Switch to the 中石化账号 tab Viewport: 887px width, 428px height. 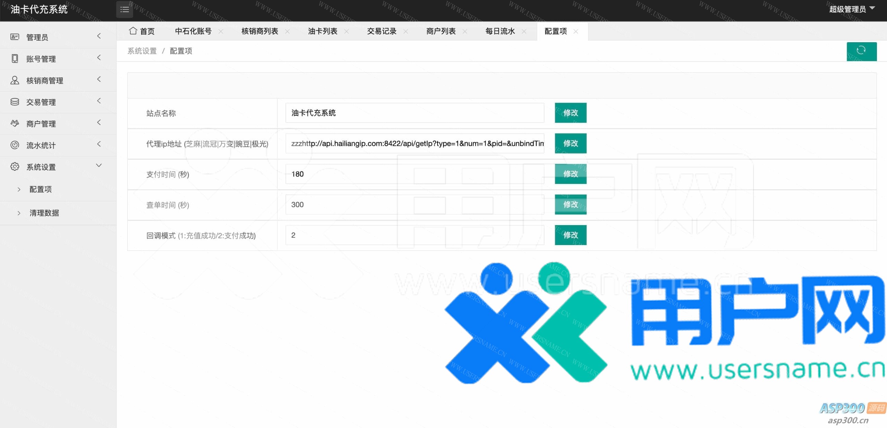tap(193, 31)
